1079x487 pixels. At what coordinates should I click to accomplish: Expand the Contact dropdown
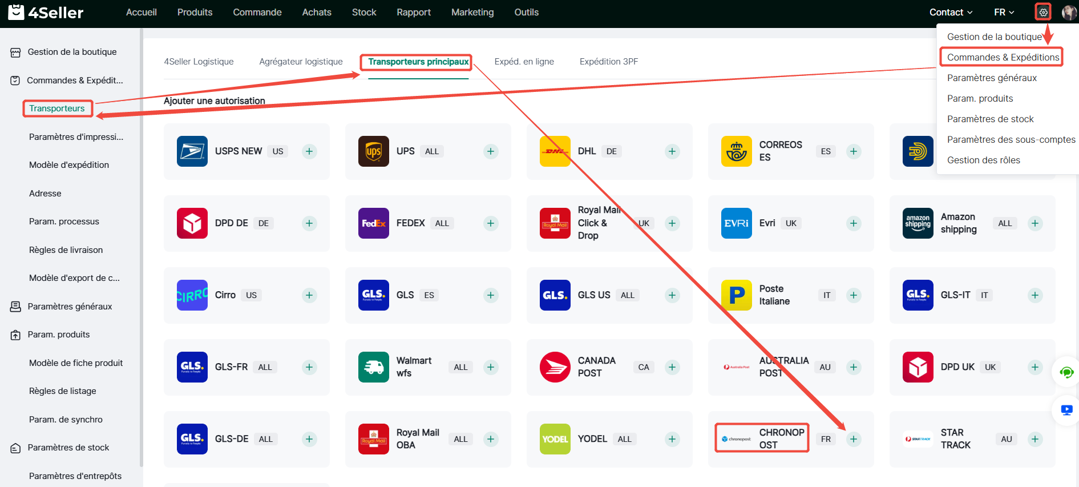click(951, 12)
